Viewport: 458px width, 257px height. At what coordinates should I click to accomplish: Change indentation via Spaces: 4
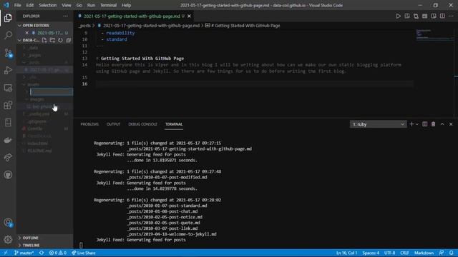pos(371,253)
